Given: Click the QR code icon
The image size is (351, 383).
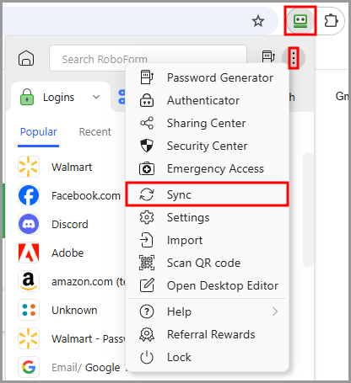Looking at the screenshot, I should click(x=147, y=263).
